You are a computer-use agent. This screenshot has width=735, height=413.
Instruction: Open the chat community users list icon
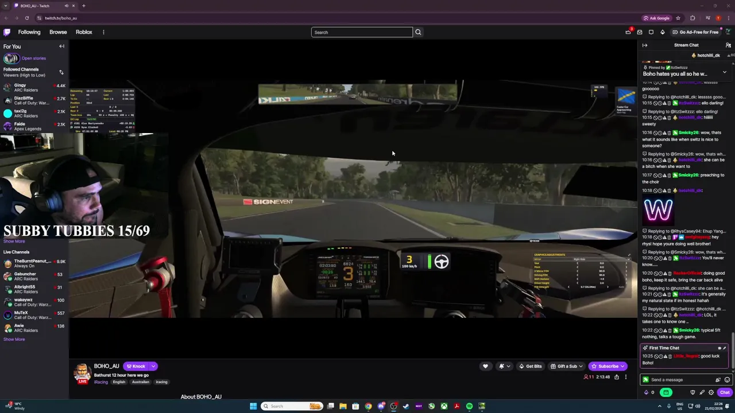click(728, 45)
